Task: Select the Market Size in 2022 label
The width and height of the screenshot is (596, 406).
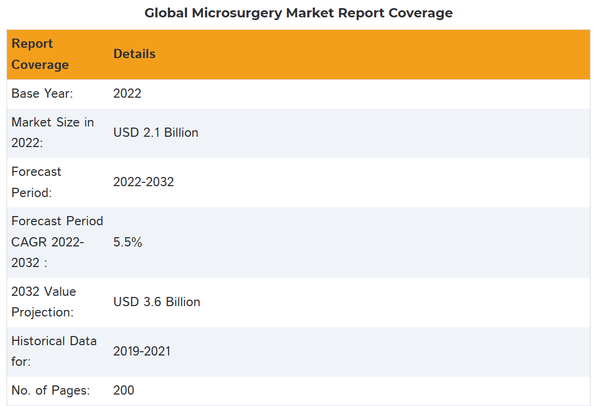Action: pyautogui.click(x=52, y=132)
